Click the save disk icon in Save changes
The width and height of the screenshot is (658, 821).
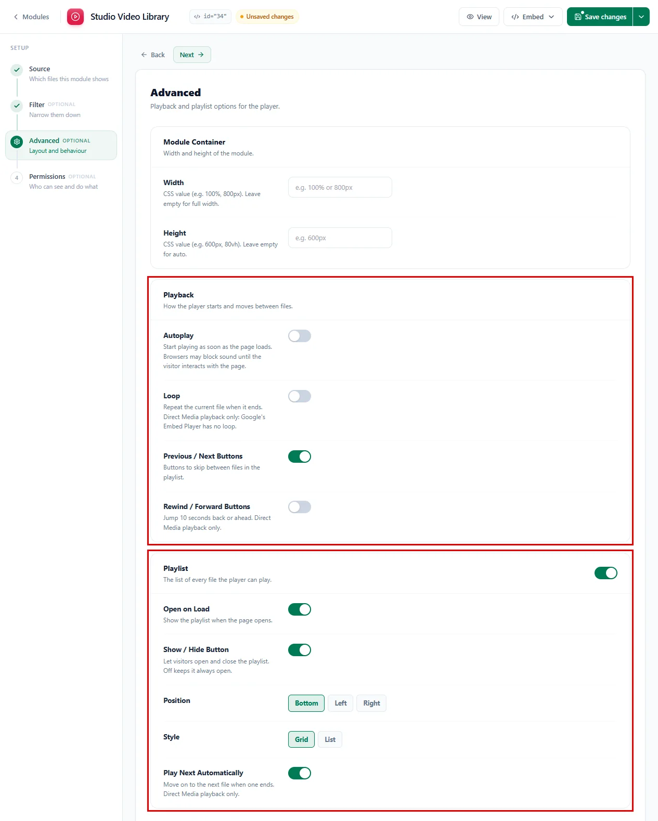578,17
